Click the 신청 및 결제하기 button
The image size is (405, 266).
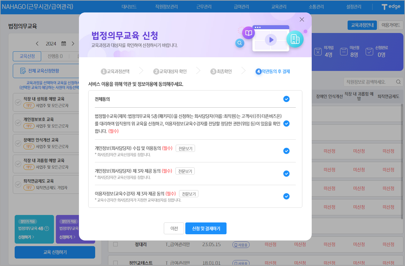click(206, 228)
